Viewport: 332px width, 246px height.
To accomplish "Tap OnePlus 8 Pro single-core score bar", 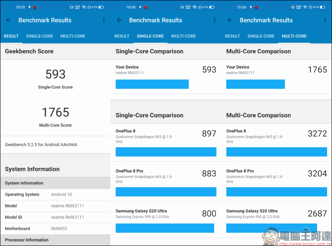I will 166,192.
